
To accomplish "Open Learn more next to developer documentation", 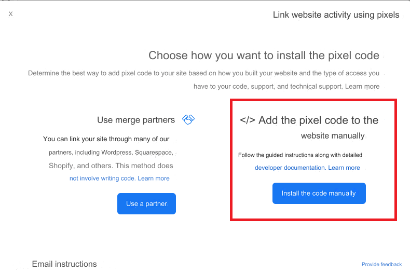I will (x=344, y=168).
